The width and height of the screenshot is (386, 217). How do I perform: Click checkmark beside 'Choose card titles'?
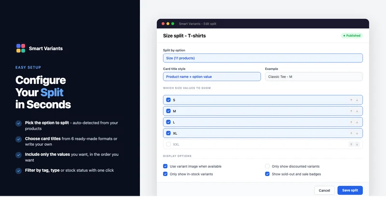[18, 139]
